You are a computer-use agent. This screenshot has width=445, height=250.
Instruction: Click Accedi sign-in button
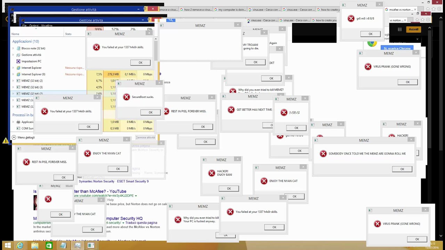pyautogui.click(x=414, y=30)
